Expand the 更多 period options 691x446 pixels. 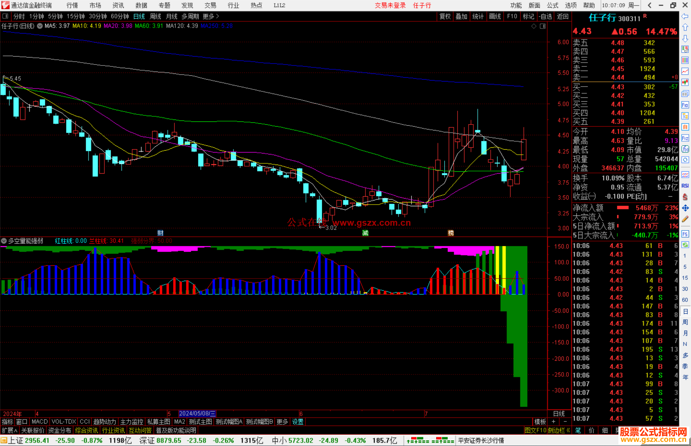(x=211, y=16)
